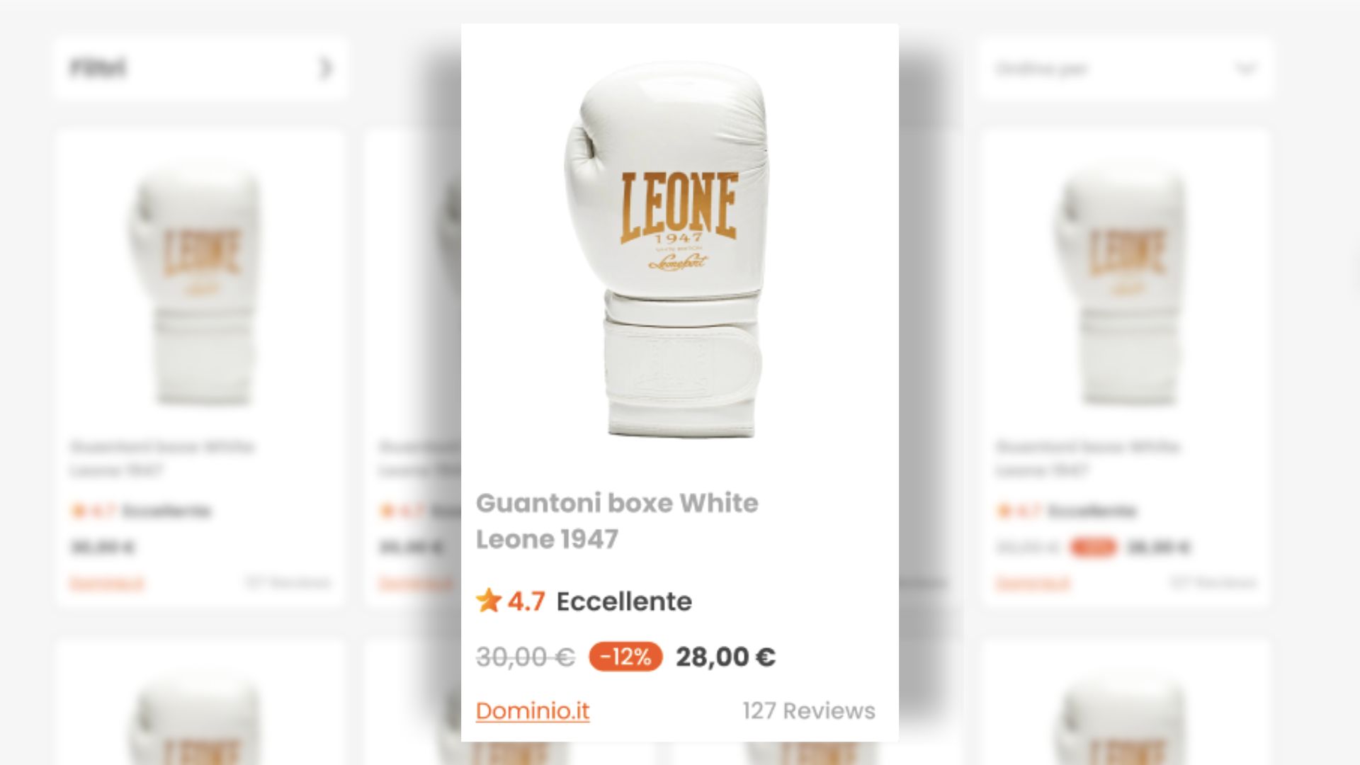Open the Filtri filter bar
1360x765 pixels.
(200, 69)
